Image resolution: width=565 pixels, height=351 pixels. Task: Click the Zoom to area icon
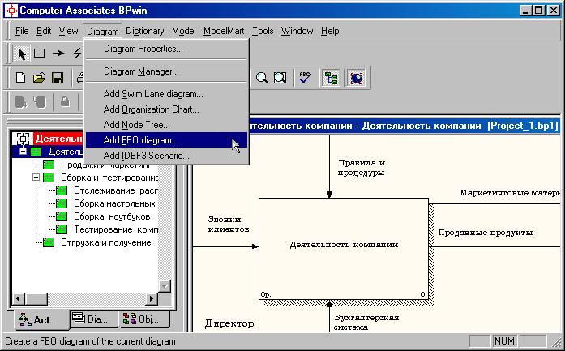tap(280, 78)
